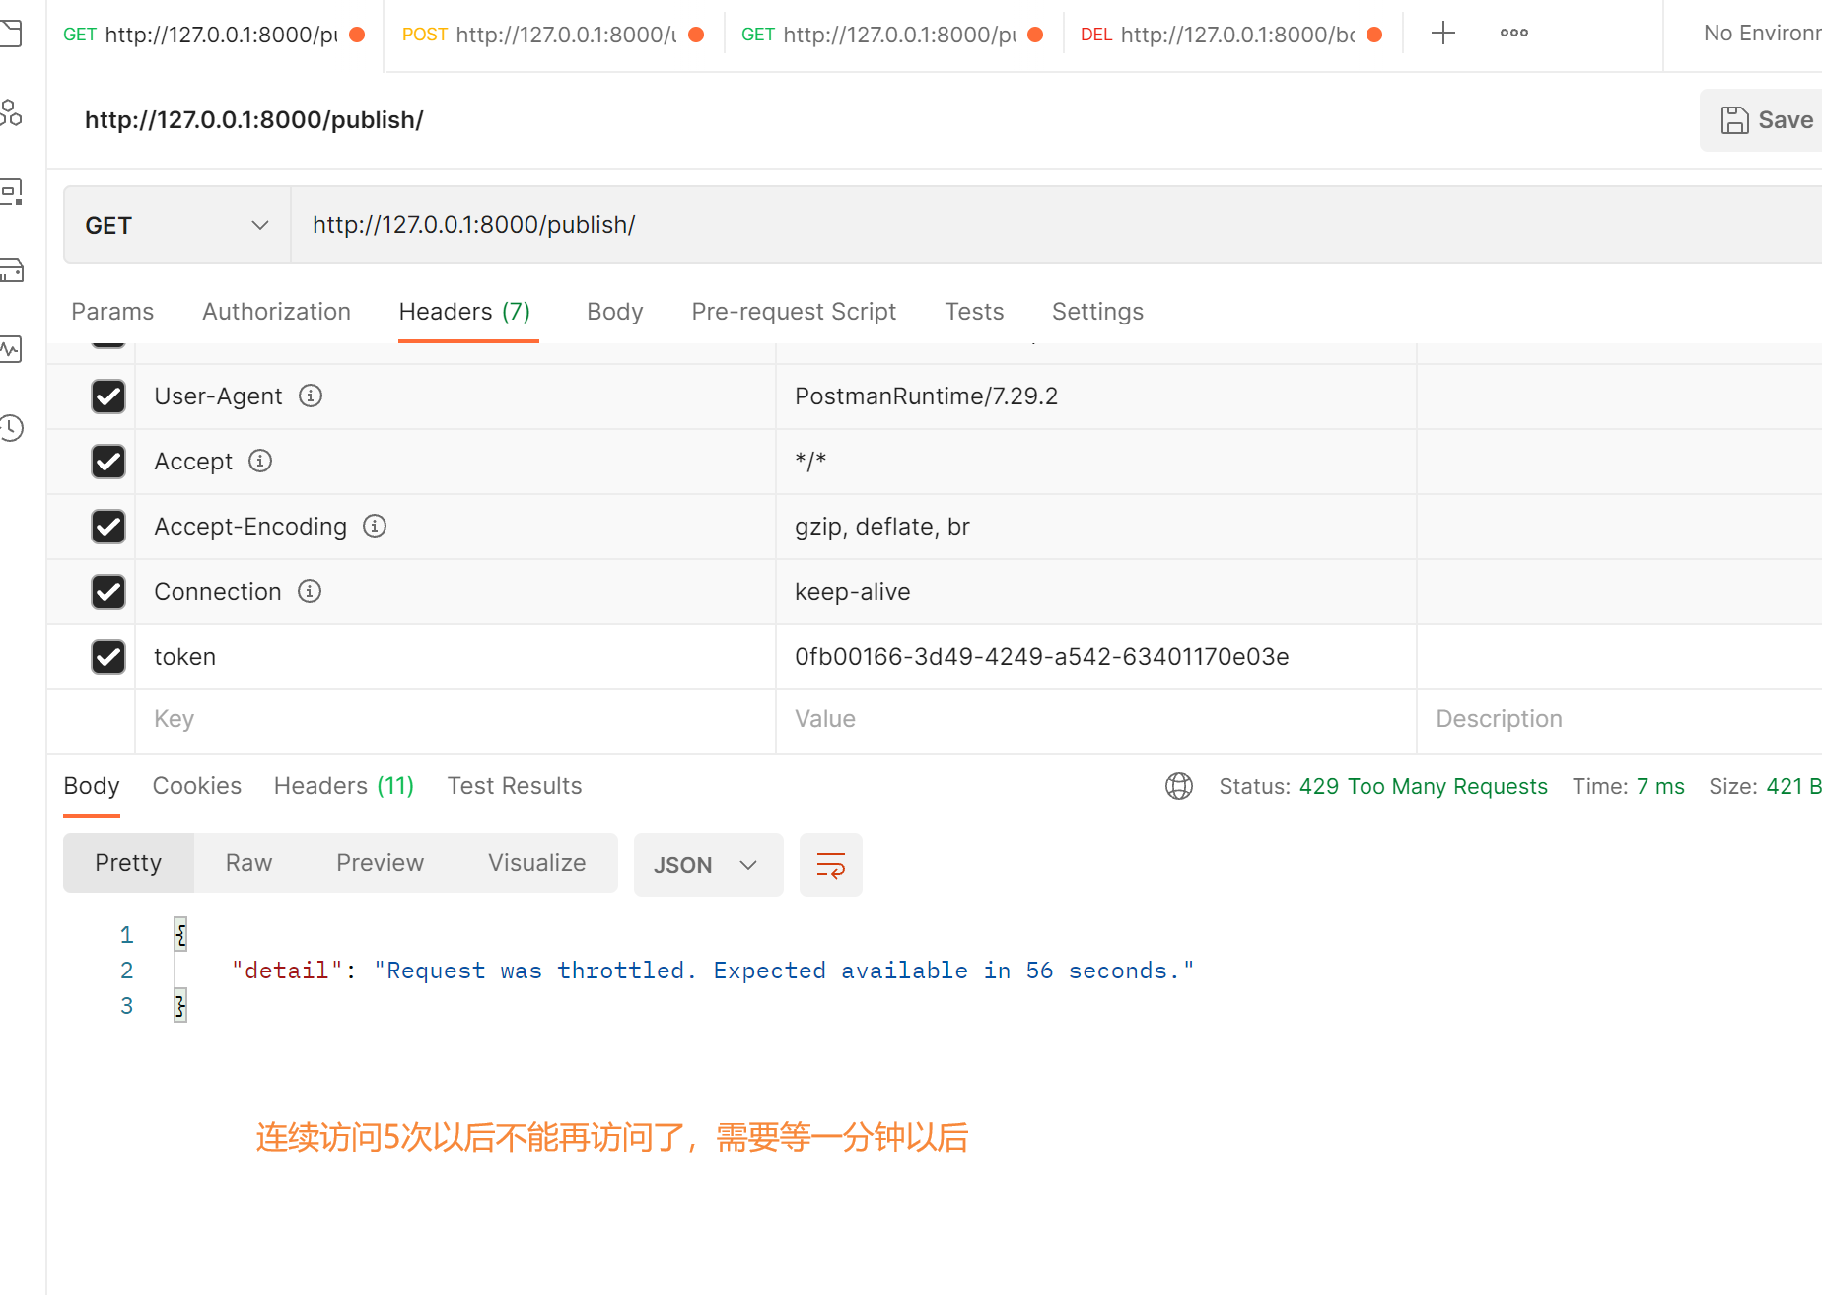The height and width of the screenshot is (1295, 1822).
Task: Click the 429 Too Many Requests status
Action: coord(1423,786)
